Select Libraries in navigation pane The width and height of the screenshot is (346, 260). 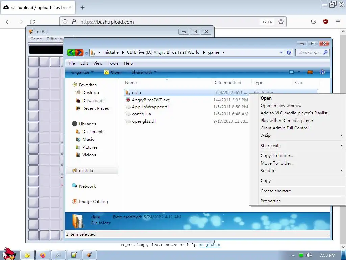pos(88,124)
